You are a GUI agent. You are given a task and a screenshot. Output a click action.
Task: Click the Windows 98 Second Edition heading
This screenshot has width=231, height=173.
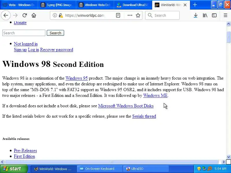coord(53,64)
